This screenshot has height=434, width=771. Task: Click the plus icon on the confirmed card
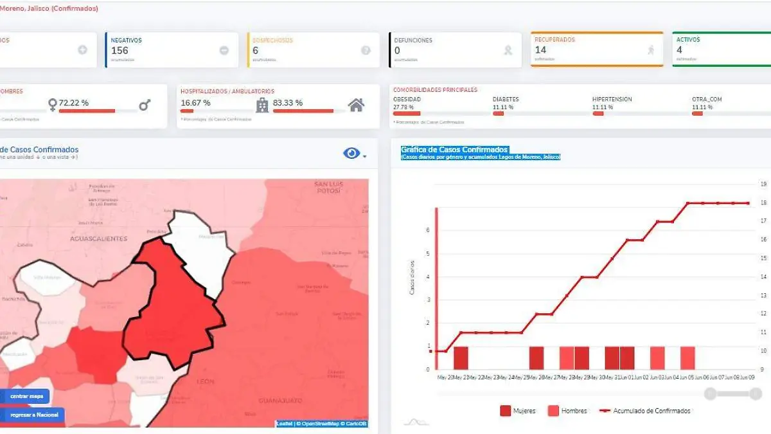[x=83, y=50]
